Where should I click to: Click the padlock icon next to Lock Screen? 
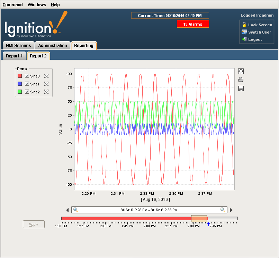click(x=244, y=25)
